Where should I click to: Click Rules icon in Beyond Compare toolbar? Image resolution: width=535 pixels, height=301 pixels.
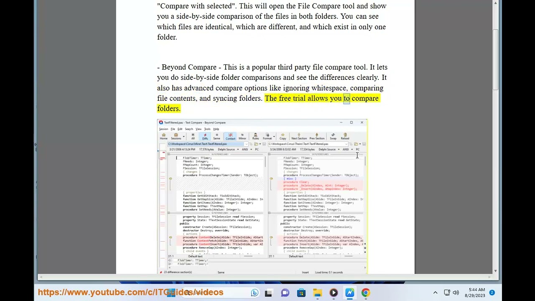click(255, 136)
